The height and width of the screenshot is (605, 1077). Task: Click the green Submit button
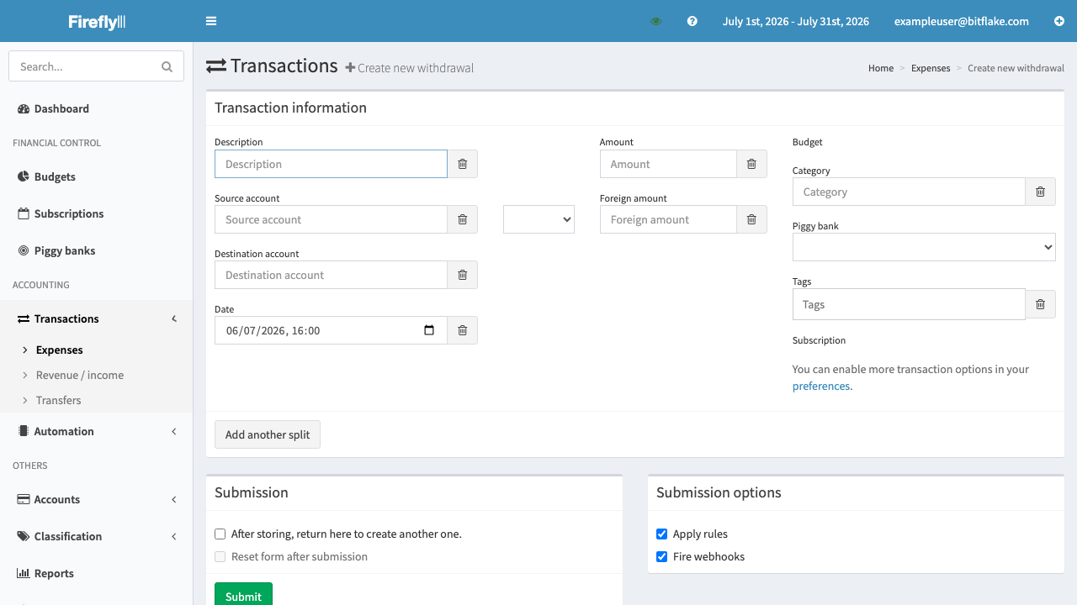tap(243, 595)
